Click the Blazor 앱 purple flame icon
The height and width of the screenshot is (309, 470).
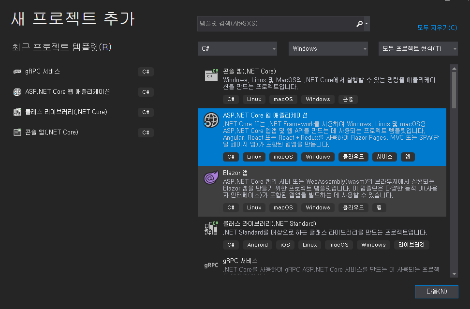tap(211, 177)
